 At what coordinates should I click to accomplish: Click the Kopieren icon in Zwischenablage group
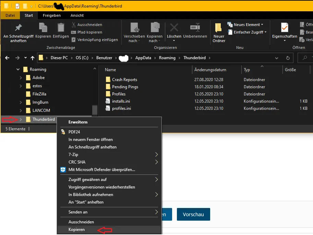coord(43,28)
